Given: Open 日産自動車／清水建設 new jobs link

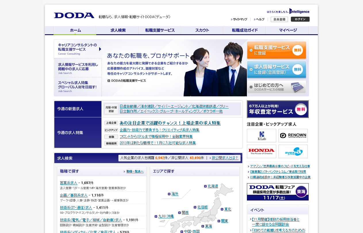Looking at the screenshot, I should point(174,106).
